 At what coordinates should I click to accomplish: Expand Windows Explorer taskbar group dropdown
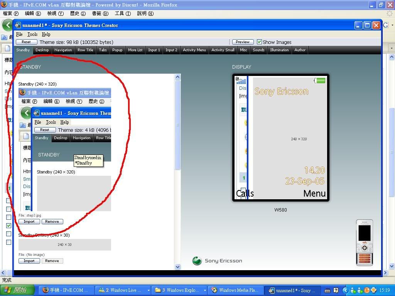tap(204, 290)
